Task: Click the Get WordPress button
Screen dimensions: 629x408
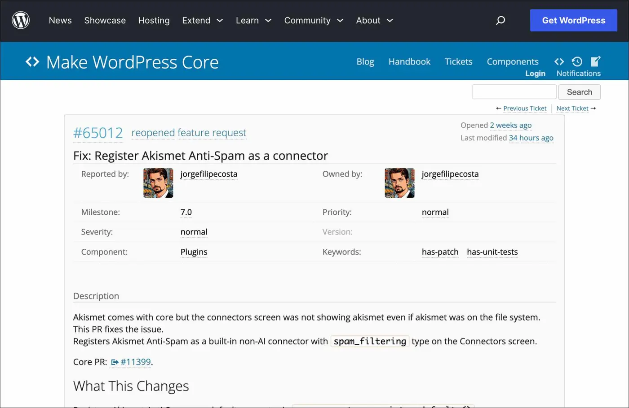Action: (x=574, y=20)
